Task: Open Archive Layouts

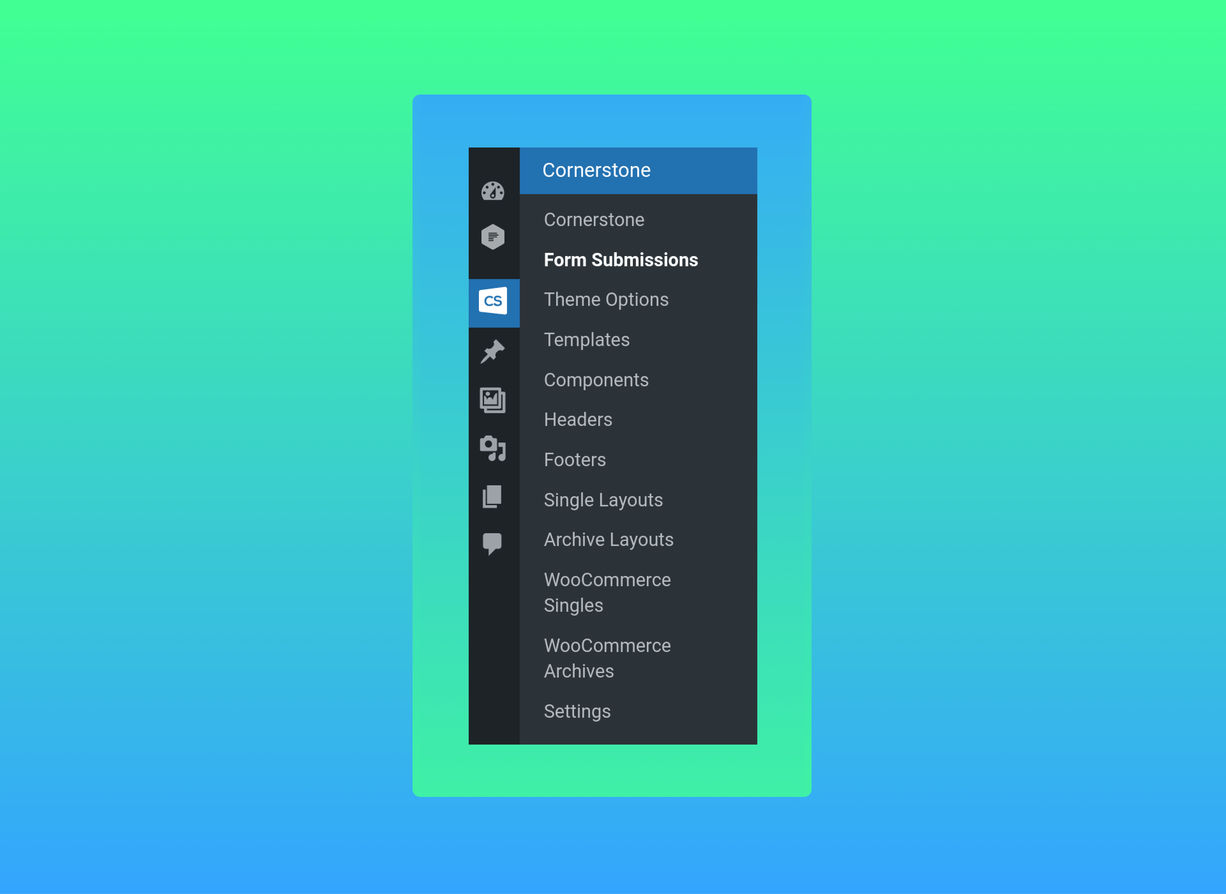Action: click(x=608, y=539)
